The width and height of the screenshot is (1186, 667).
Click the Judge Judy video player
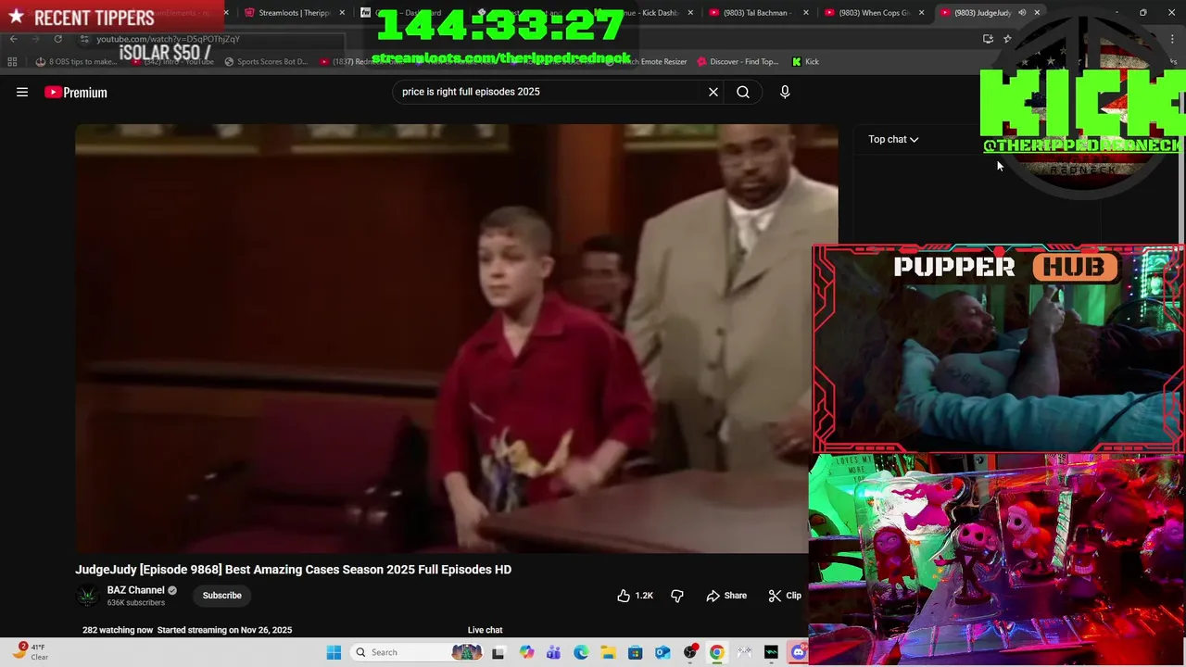(456, 339)
